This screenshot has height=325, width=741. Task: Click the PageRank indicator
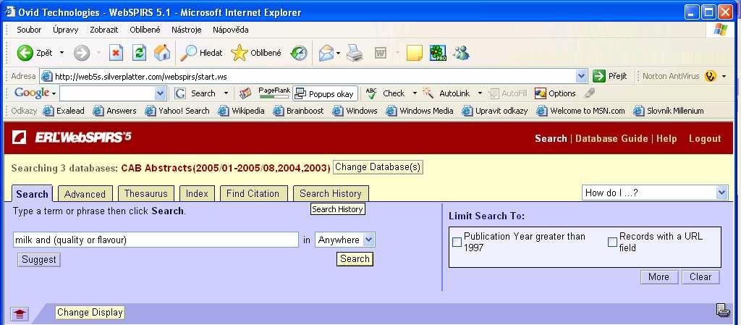pyautogui.click(x=274, y=93)
